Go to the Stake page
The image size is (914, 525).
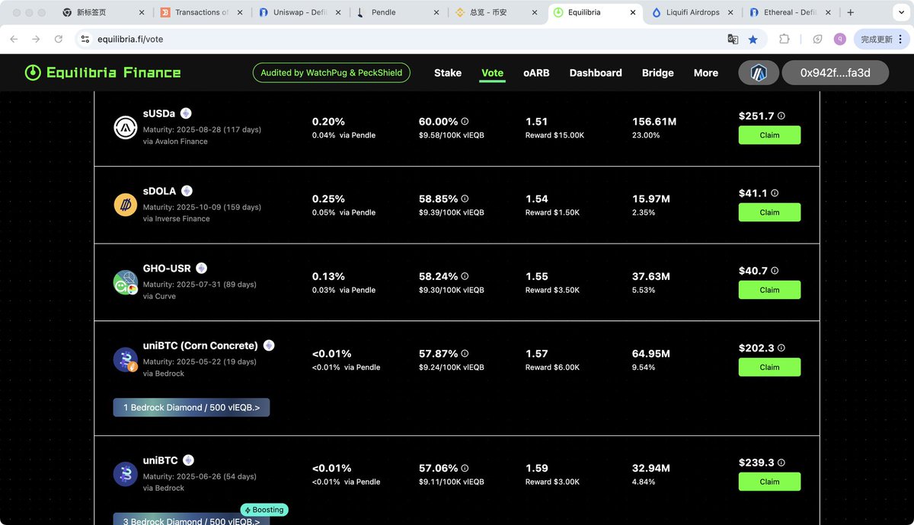click(x=448, y=73)
